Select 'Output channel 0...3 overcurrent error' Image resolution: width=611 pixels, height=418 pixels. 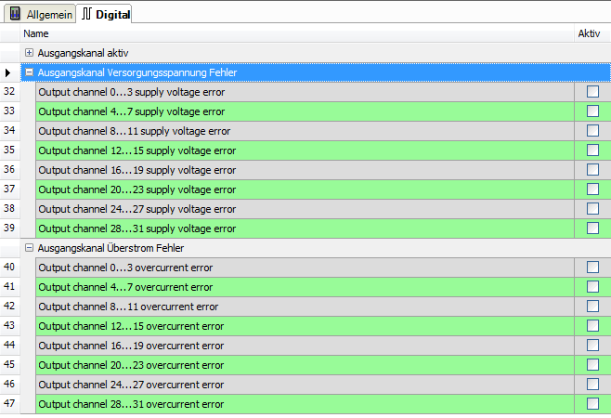tap(125, 268)
